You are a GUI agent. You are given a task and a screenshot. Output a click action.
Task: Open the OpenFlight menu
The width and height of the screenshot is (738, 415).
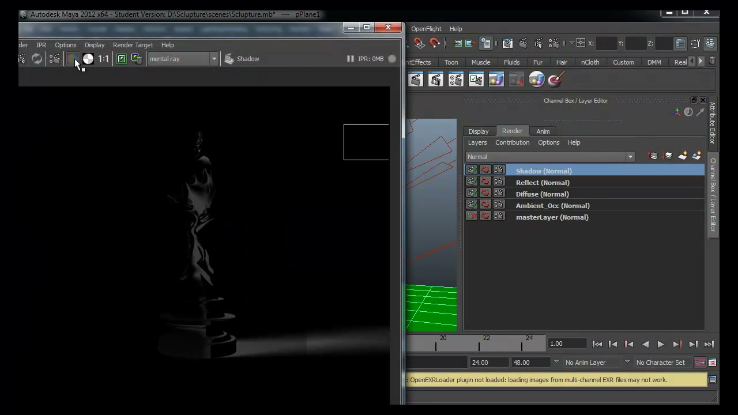coord(426,29)
